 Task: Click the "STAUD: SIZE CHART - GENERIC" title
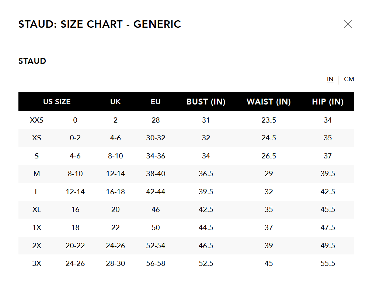tap(100, 24)
